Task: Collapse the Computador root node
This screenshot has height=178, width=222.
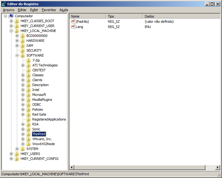Action: [5, 16]
